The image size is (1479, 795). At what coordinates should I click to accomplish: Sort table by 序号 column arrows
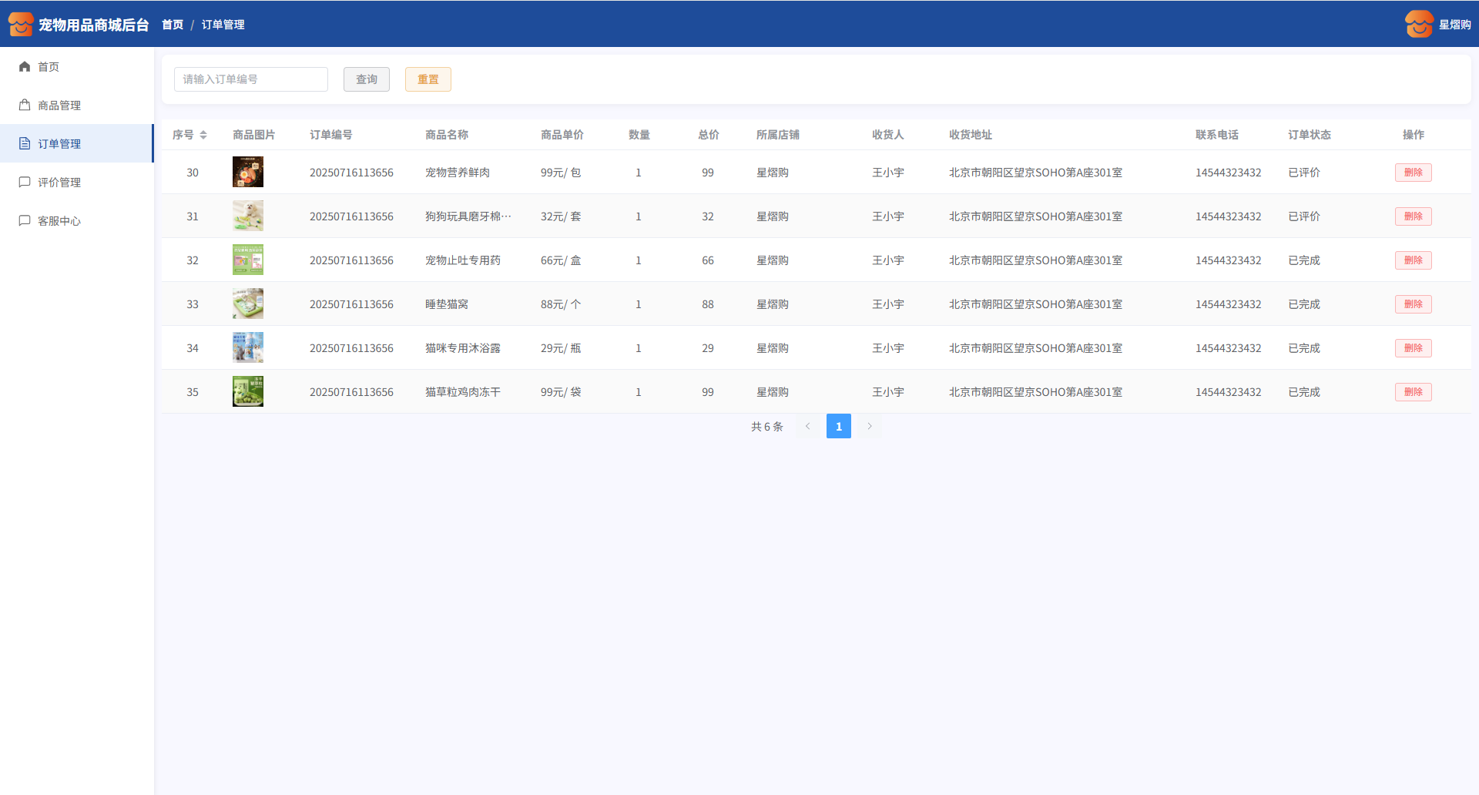pos(203,135)
